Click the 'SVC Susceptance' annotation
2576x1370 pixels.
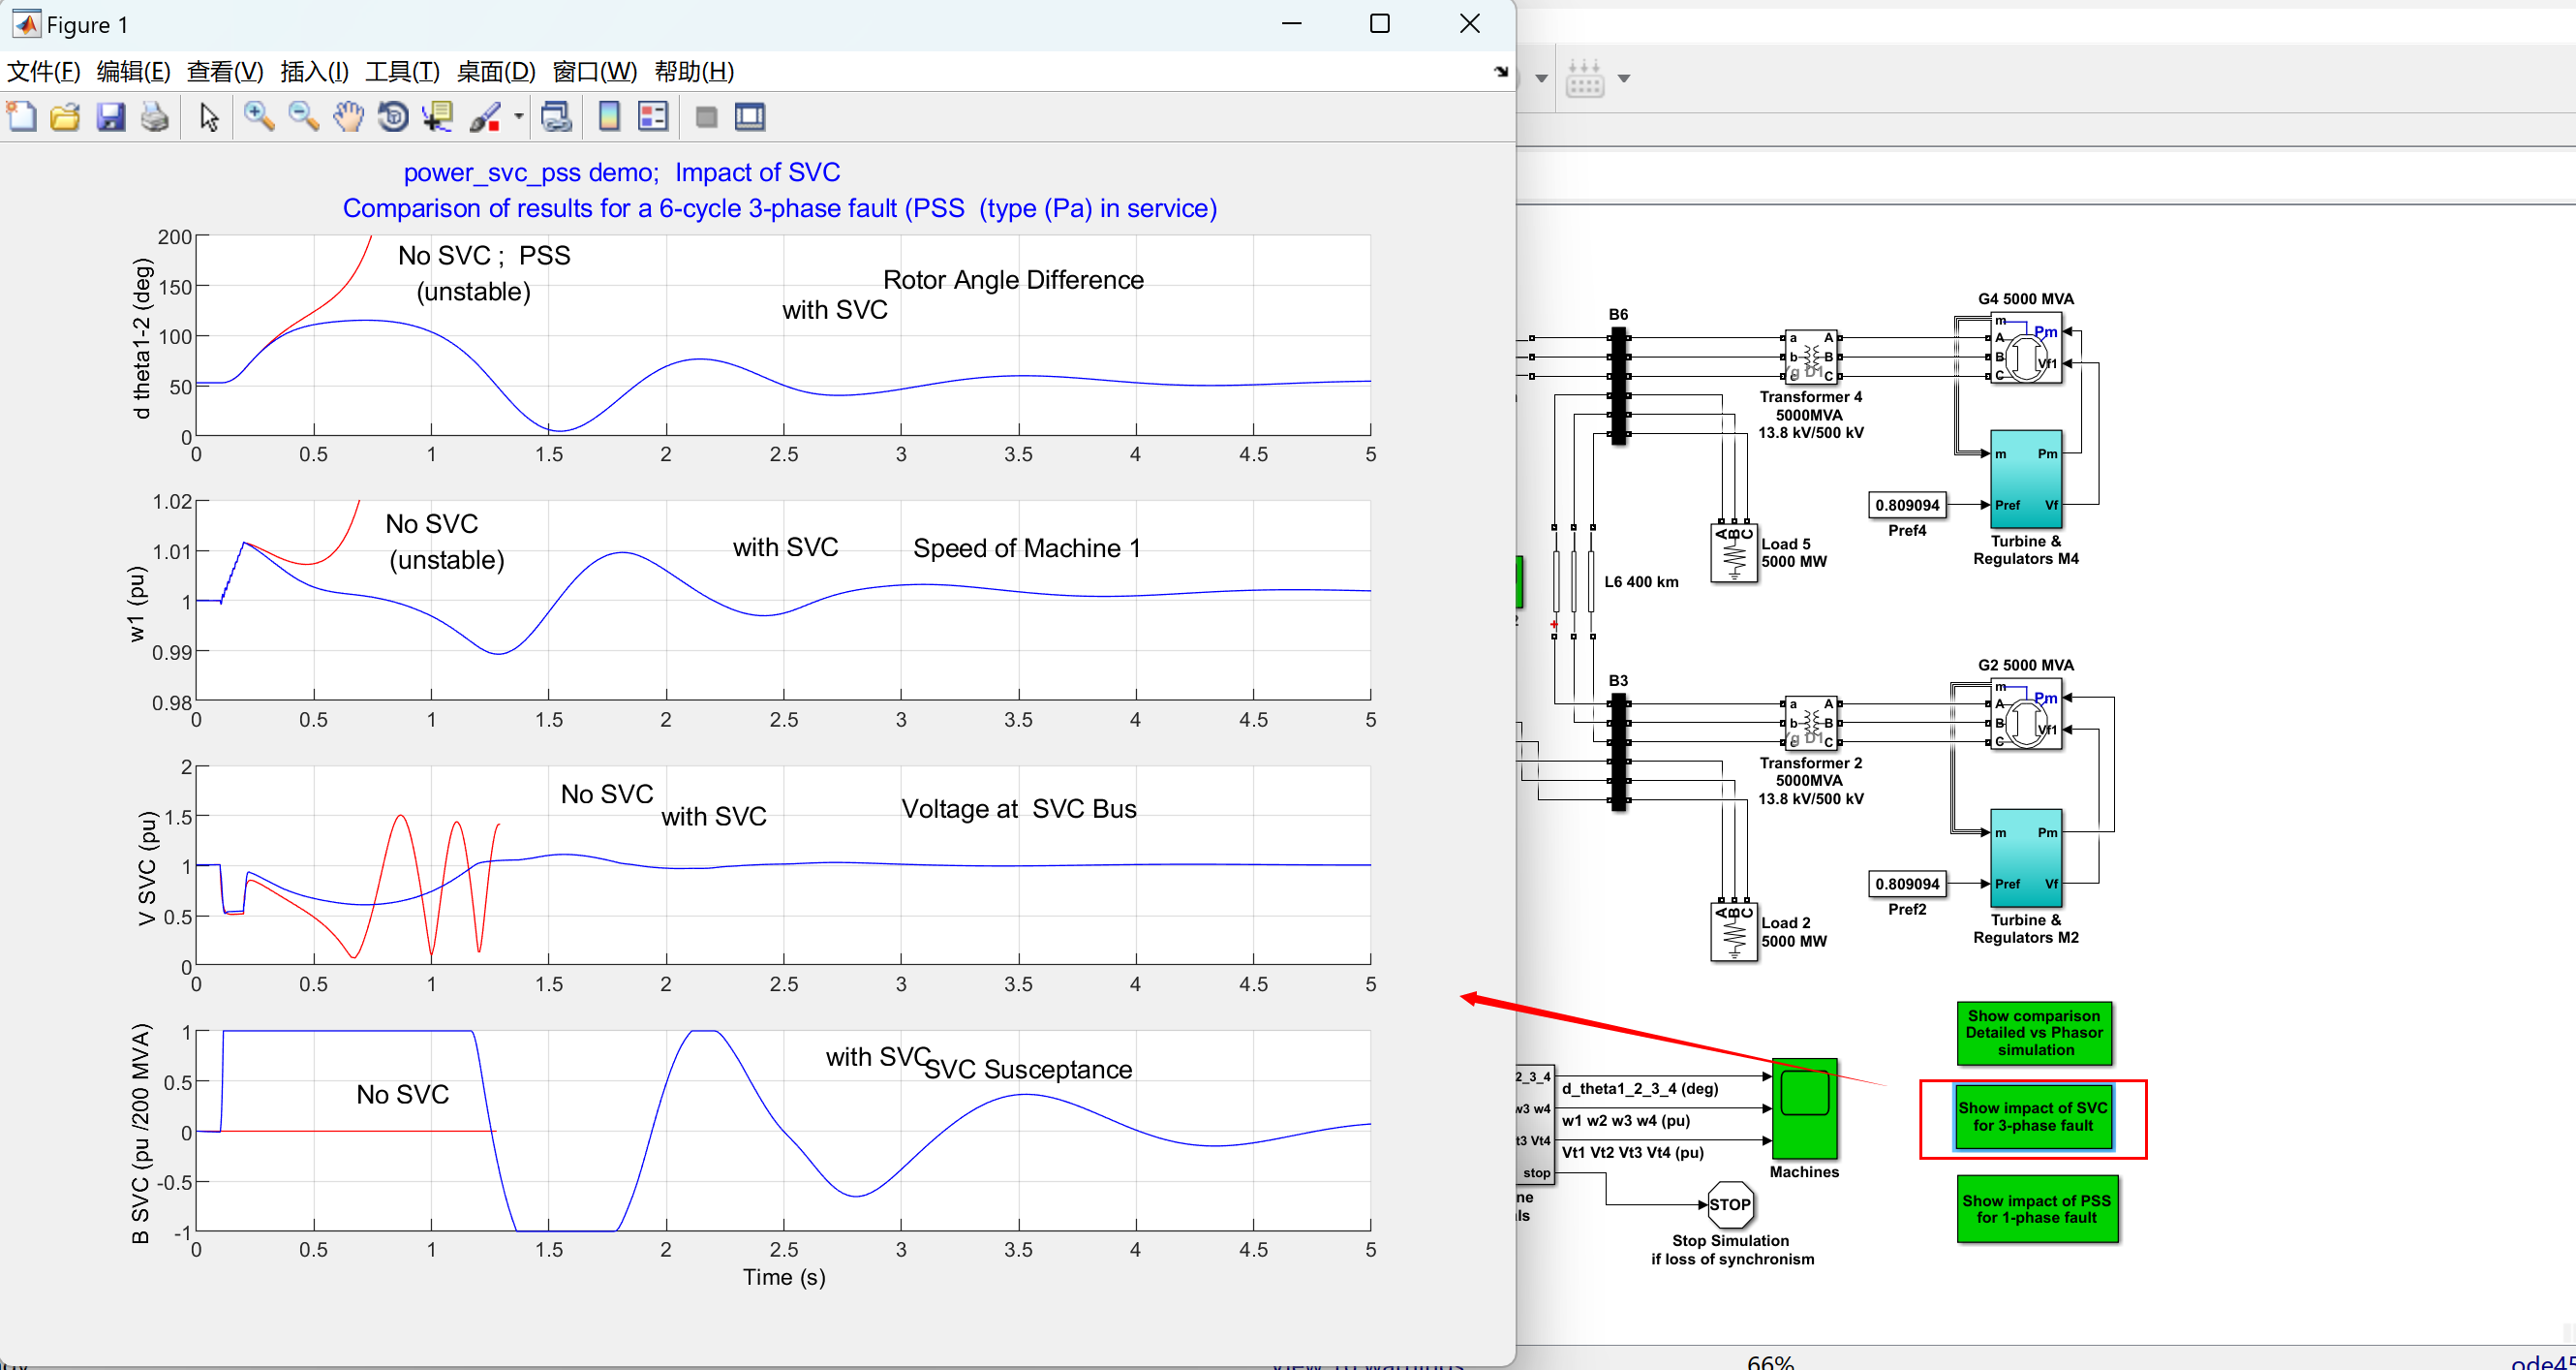point(1028,1069)
